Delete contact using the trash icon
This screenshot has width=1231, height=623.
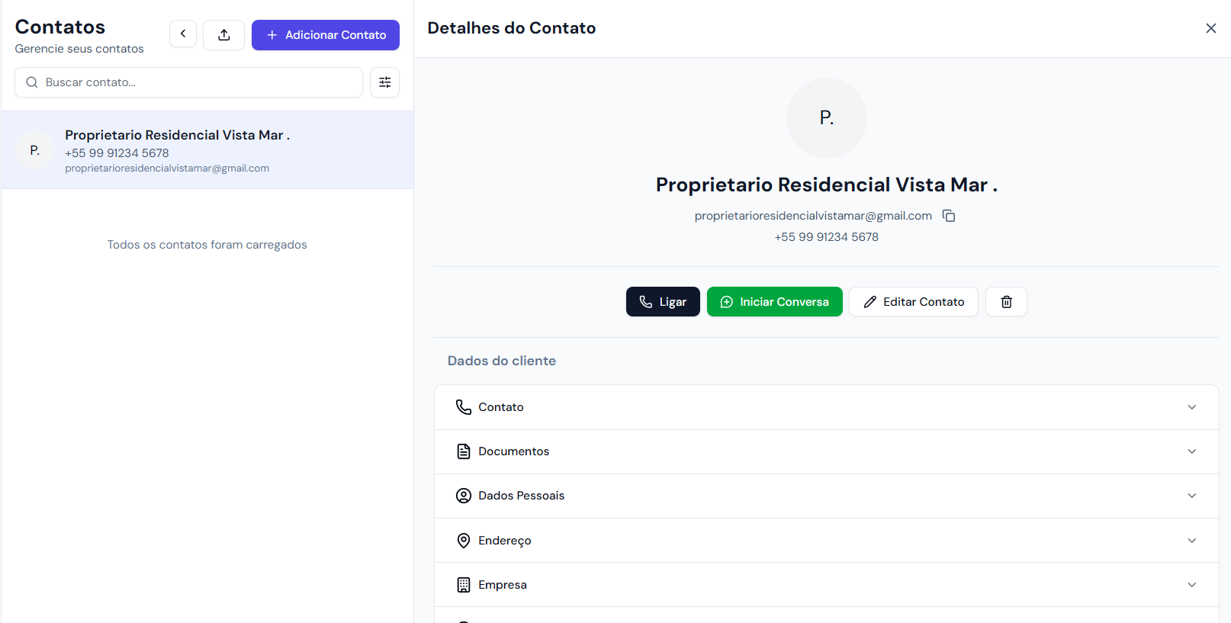[x=1006, y=302]
